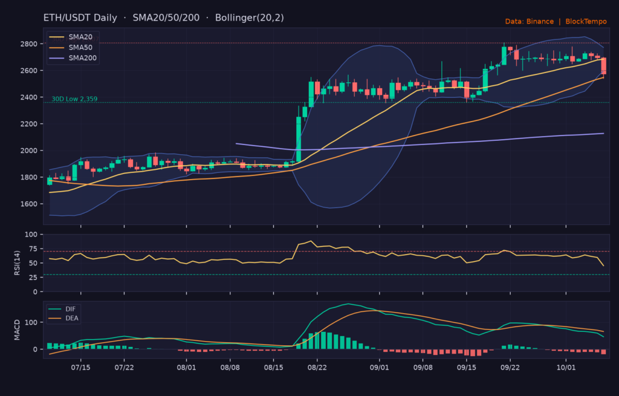Viewport: 619px width, 396px height.
Task: Click the orange DEA legend line sample
Action: point(55,318)
